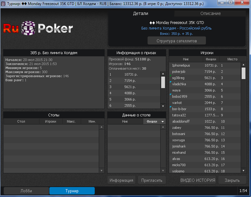
Task: Select player abaddonoff row
Action: (205, 121)
